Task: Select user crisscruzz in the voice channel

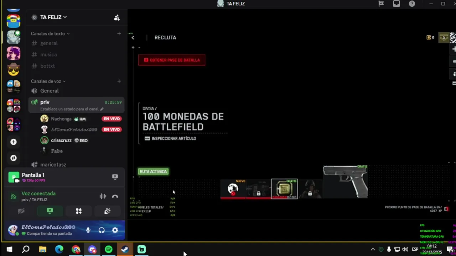Action: click(x=61, y=140)
